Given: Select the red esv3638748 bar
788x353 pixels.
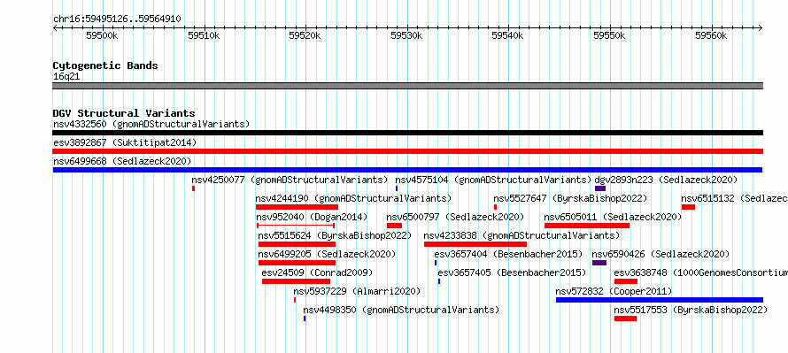Looking at the screenshot, I should 626,281.
